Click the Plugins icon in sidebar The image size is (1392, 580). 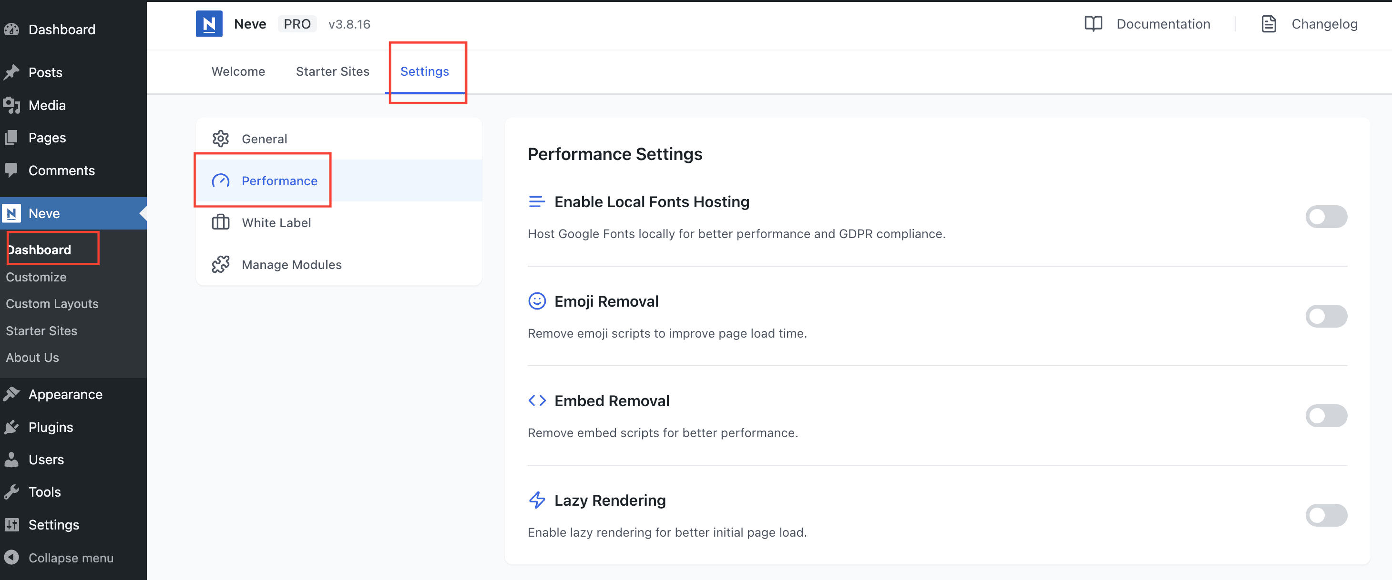(x=11, y=427)
